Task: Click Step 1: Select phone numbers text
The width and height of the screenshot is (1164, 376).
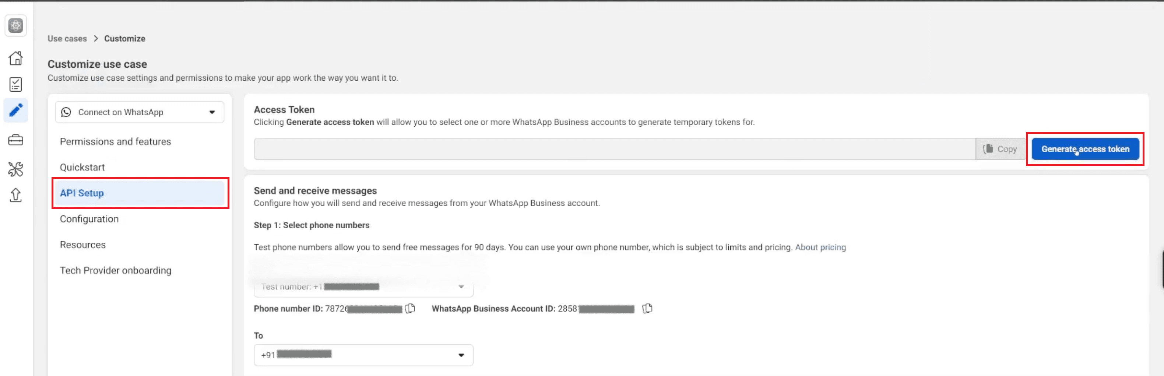Action: click(311, 225)
